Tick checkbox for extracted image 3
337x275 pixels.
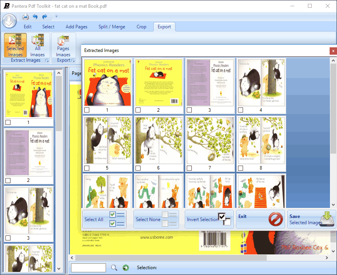tap(189, 110)
